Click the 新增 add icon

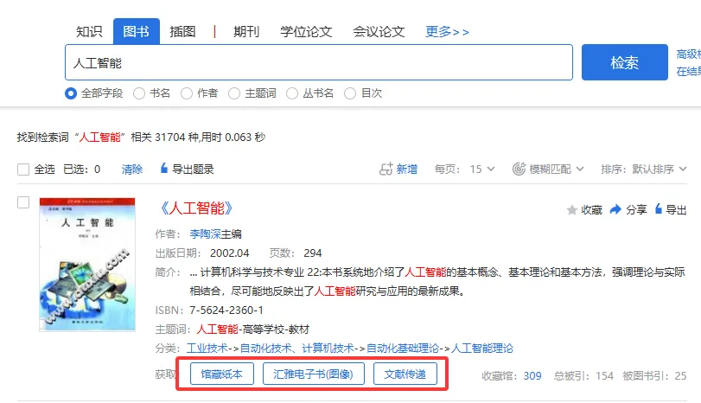pos(386,170)
